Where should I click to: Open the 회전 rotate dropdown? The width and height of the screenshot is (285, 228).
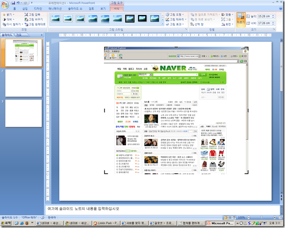pos(227,24)
